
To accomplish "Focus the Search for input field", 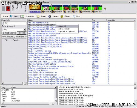I will tap(15, 23).
